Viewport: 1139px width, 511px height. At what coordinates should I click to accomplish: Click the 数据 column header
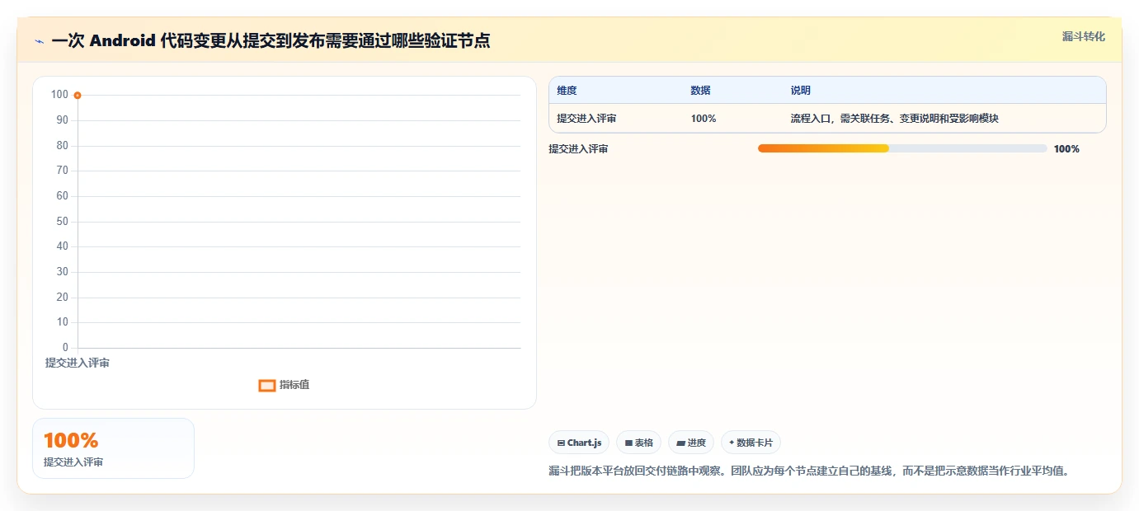tap(700, 91)
